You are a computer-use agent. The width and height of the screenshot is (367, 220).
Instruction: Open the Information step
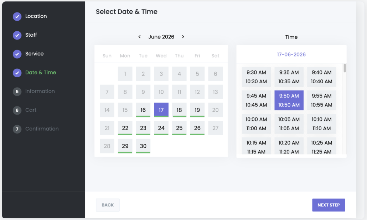click(40, 91)
